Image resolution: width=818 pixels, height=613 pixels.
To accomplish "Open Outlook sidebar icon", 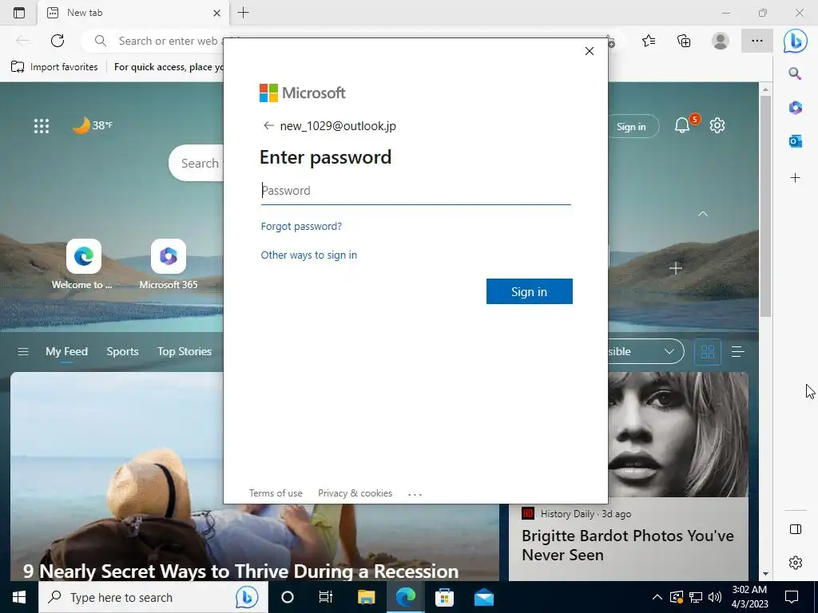I will click(x=795, y=141).
